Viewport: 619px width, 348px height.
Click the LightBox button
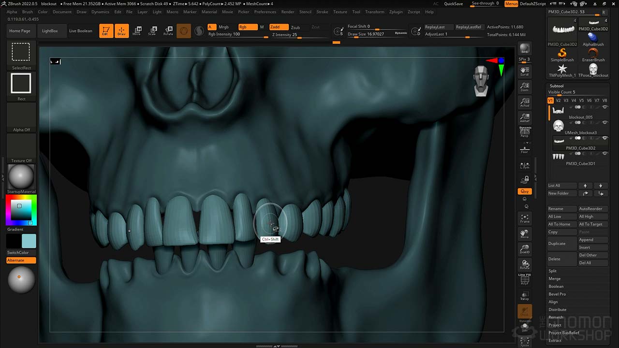(50, 31)
